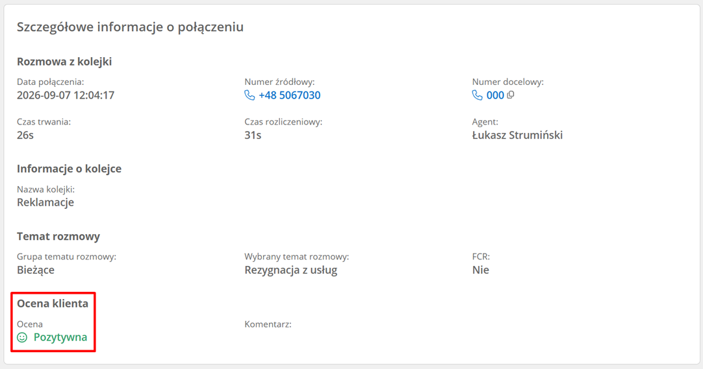
Task: Select the connection date 2026-09-07 12:04:17
Action: (66, 95)
